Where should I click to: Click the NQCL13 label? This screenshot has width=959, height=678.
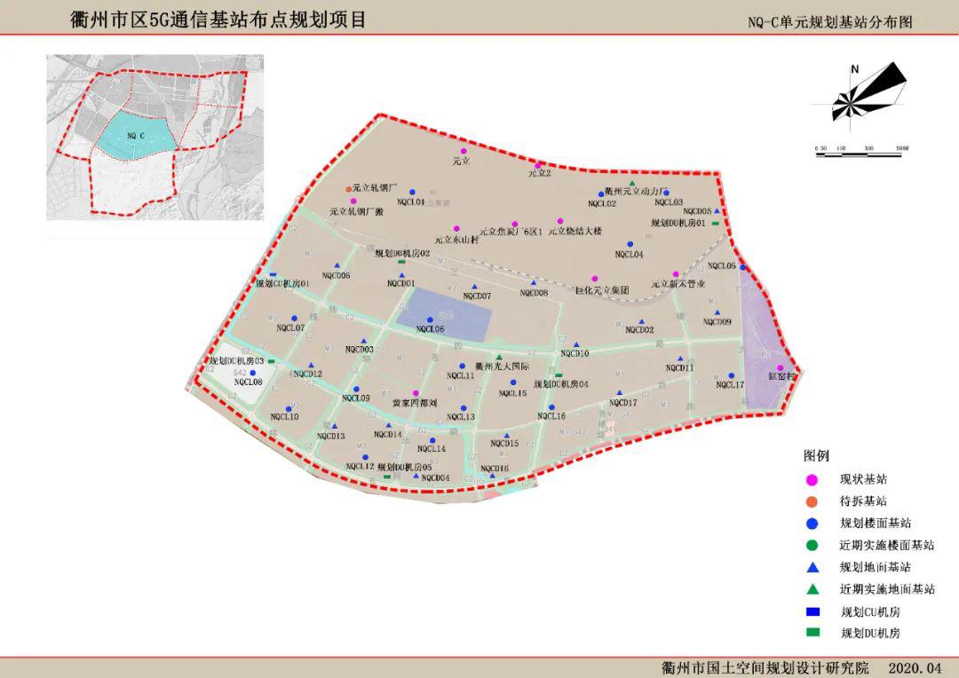461,417
